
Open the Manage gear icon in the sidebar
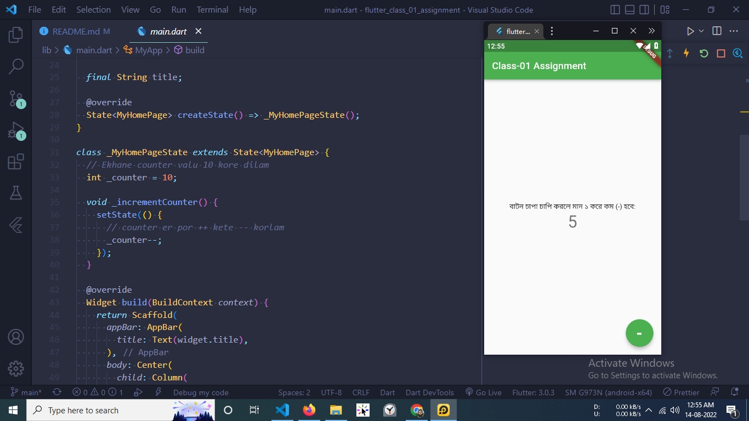pos(15,369)
